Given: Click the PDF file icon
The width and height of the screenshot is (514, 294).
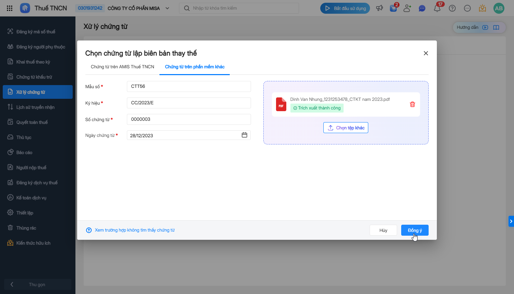Looking at the screenshot, I should (x=281, y=104).
